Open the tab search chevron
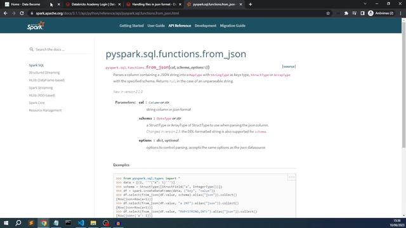The width and height of the screenshot is (406, 228). [x=365, y=4]
